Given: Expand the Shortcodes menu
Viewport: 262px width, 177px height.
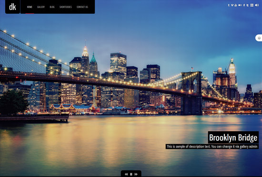Looking at the screenshot, I should [66, 7].
